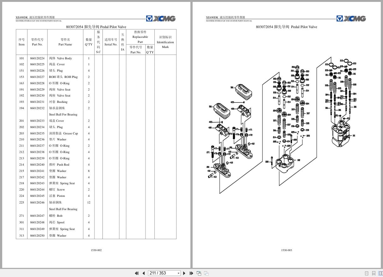Click page code 1530-003
The image size is (383, 277).
(286, 250)
